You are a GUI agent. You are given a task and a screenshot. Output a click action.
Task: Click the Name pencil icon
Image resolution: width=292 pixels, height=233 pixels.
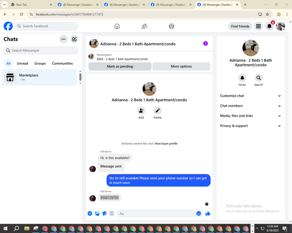(x=158, y=111)
